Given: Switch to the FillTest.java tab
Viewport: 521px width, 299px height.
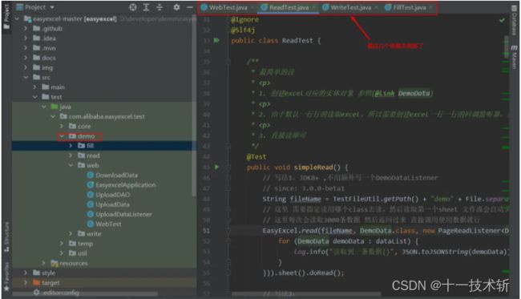Looking at the screenshot, I should click(x=410, y=7).
